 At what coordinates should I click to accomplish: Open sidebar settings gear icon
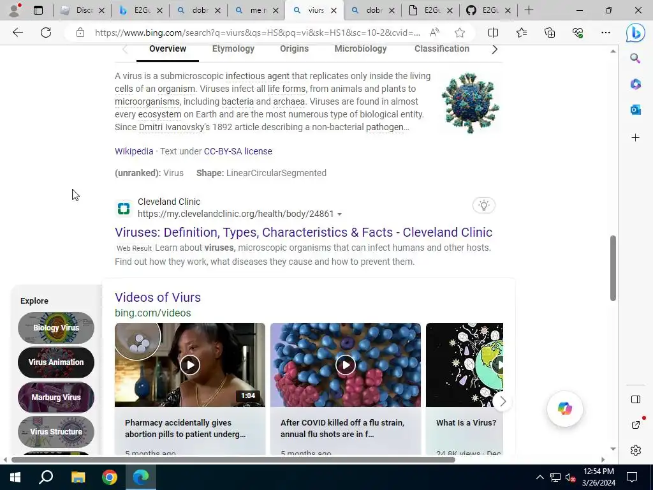pyautogui.click(x=636, y=450)
